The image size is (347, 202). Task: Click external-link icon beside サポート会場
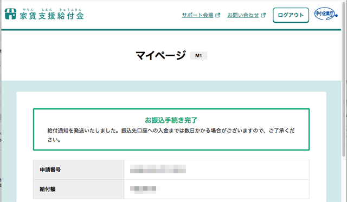pos(218,15)
